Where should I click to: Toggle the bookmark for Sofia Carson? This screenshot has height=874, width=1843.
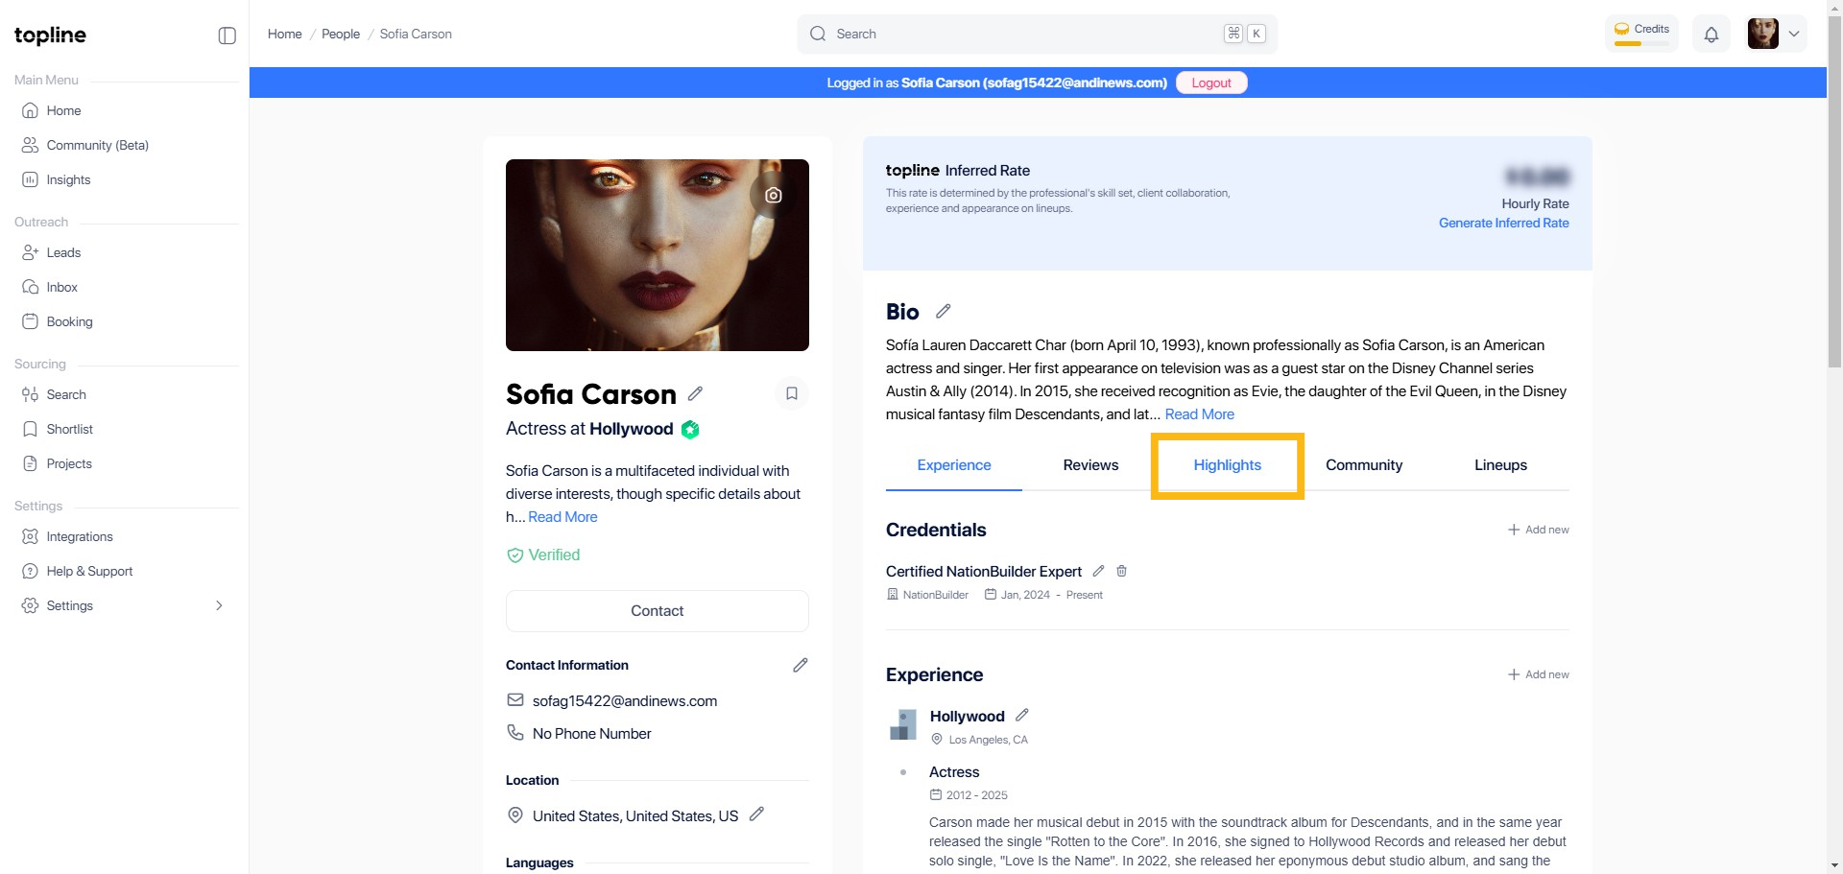791,394
